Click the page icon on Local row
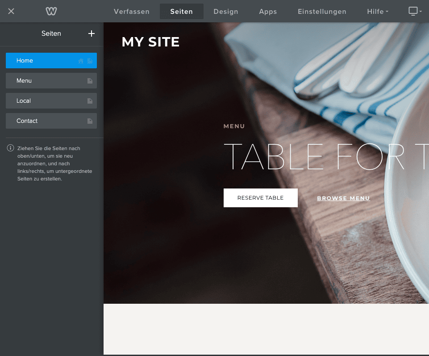429x356 pixels. tap(90, 101)
